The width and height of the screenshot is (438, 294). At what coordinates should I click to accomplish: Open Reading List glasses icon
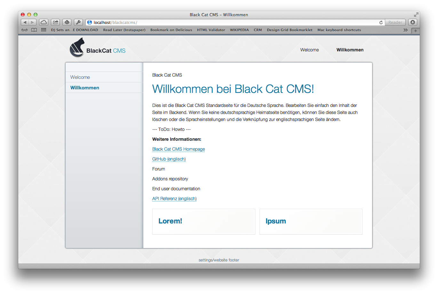[x=24, y=30]
